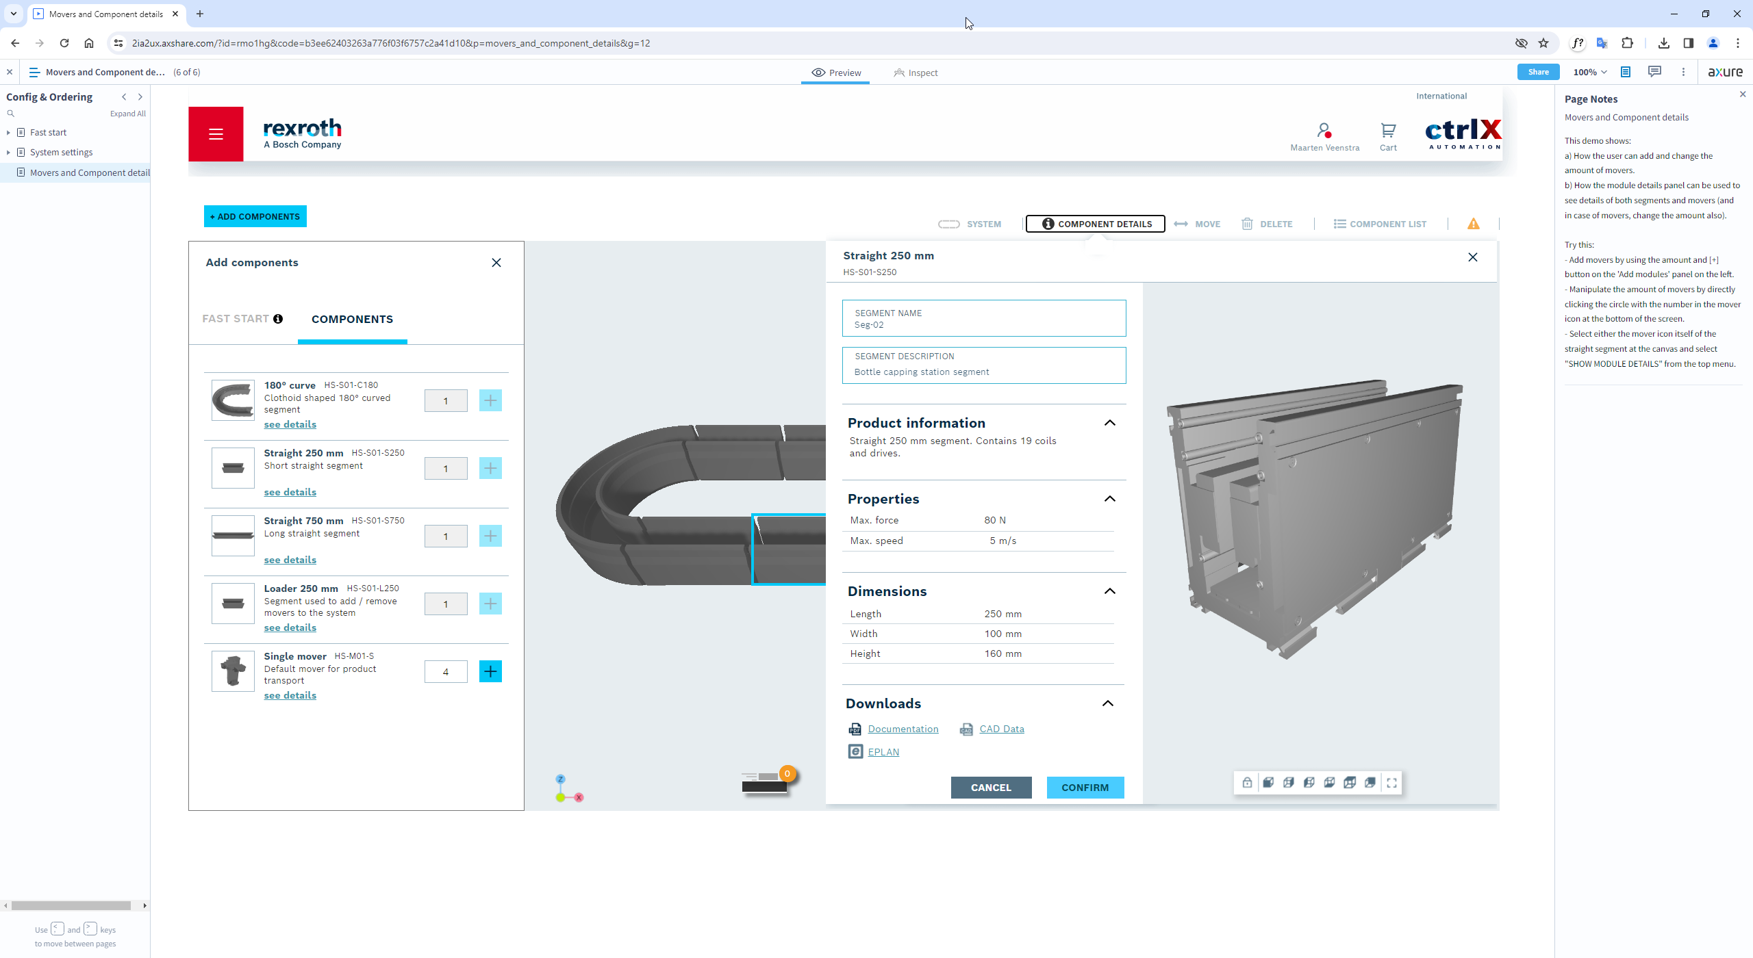The height and width of the screenshot is (958, 1753).
Task: Collapse the Dimensions section
Action: pos(1110,591)
